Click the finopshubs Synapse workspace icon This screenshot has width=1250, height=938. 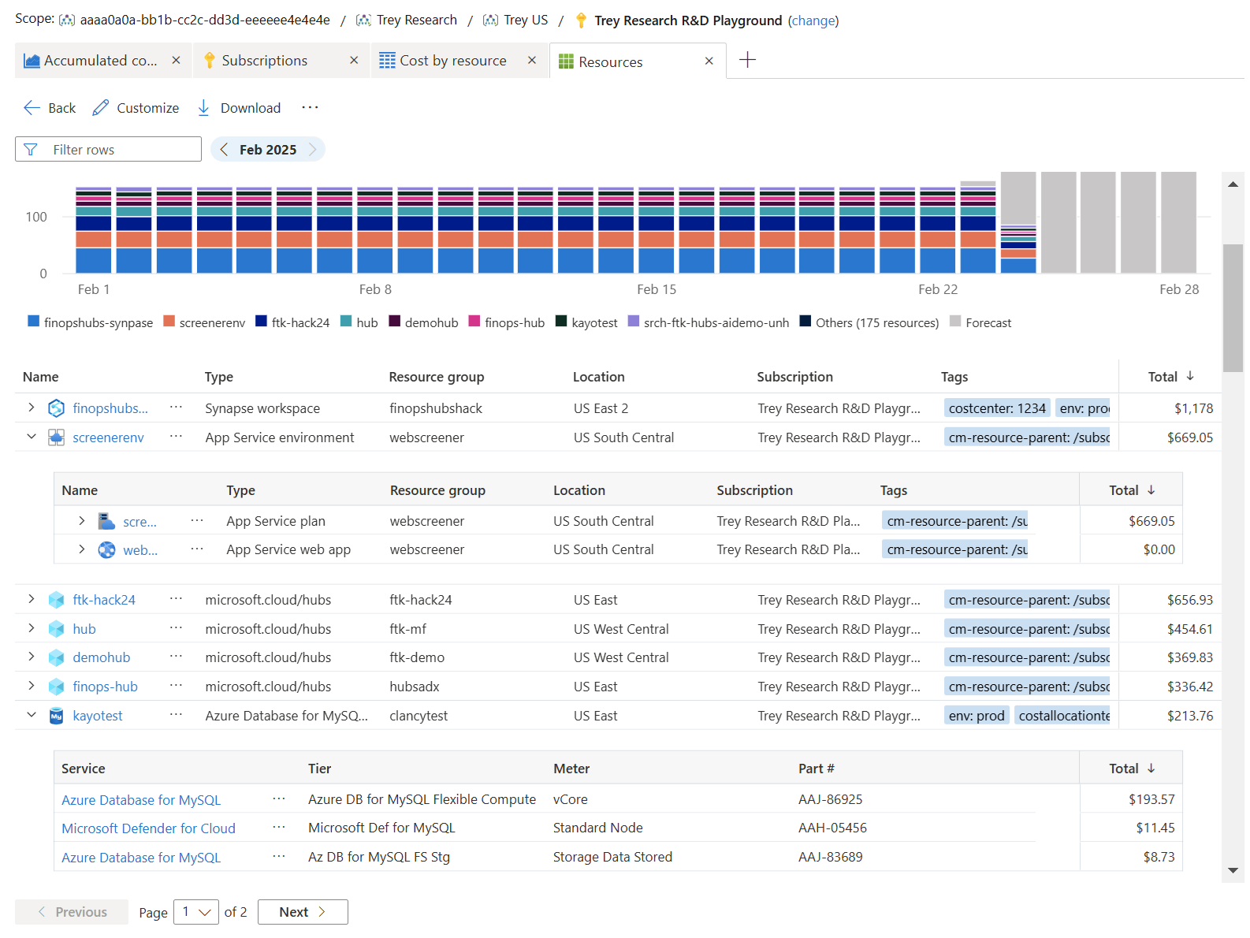pyautogui.click(x=56, y=408)
